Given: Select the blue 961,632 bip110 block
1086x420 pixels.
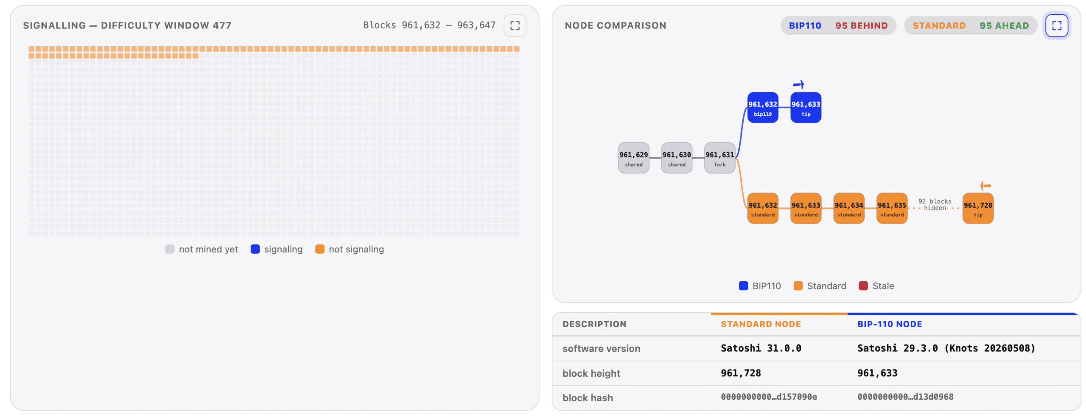Looking at the screenshot, I should coord(762,108).
